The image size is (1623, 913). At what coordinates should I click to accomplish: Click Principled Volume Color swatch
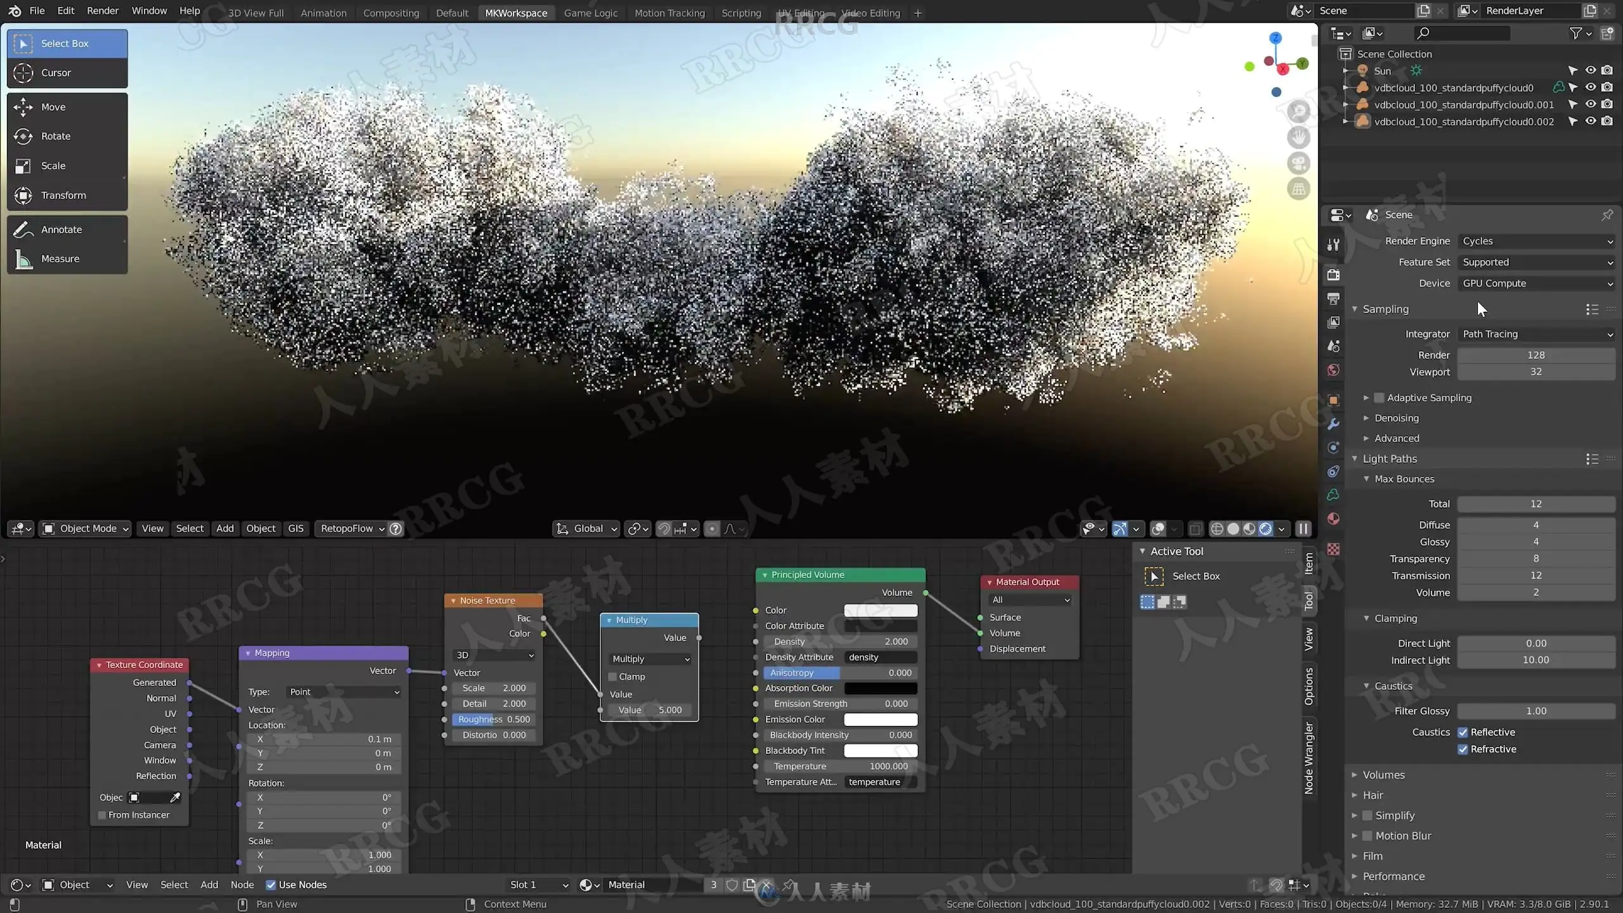tap(881, 611)
